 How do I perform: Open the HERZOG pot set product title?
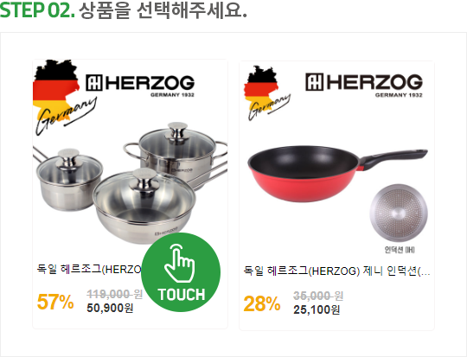(x=89, y=270)
